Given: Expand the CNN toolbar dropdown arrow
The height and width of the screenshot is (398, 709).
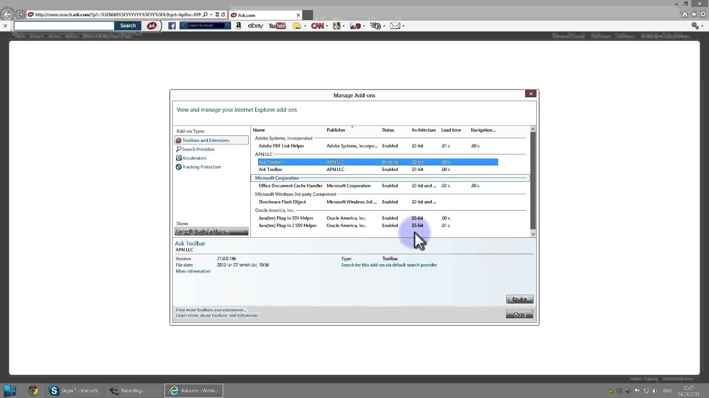Looking at the screenshot, I should coord(327,26).
